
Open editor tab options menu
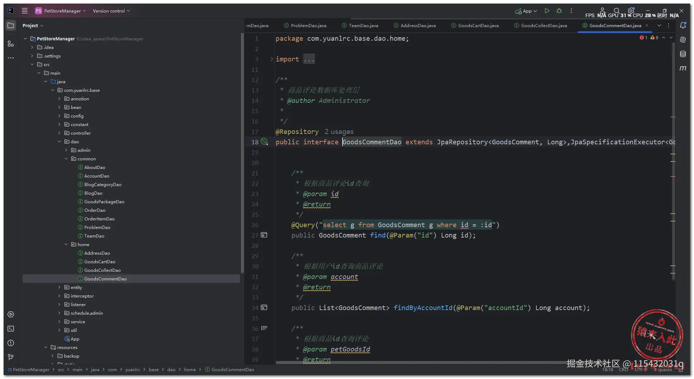(x=669, y=25)
